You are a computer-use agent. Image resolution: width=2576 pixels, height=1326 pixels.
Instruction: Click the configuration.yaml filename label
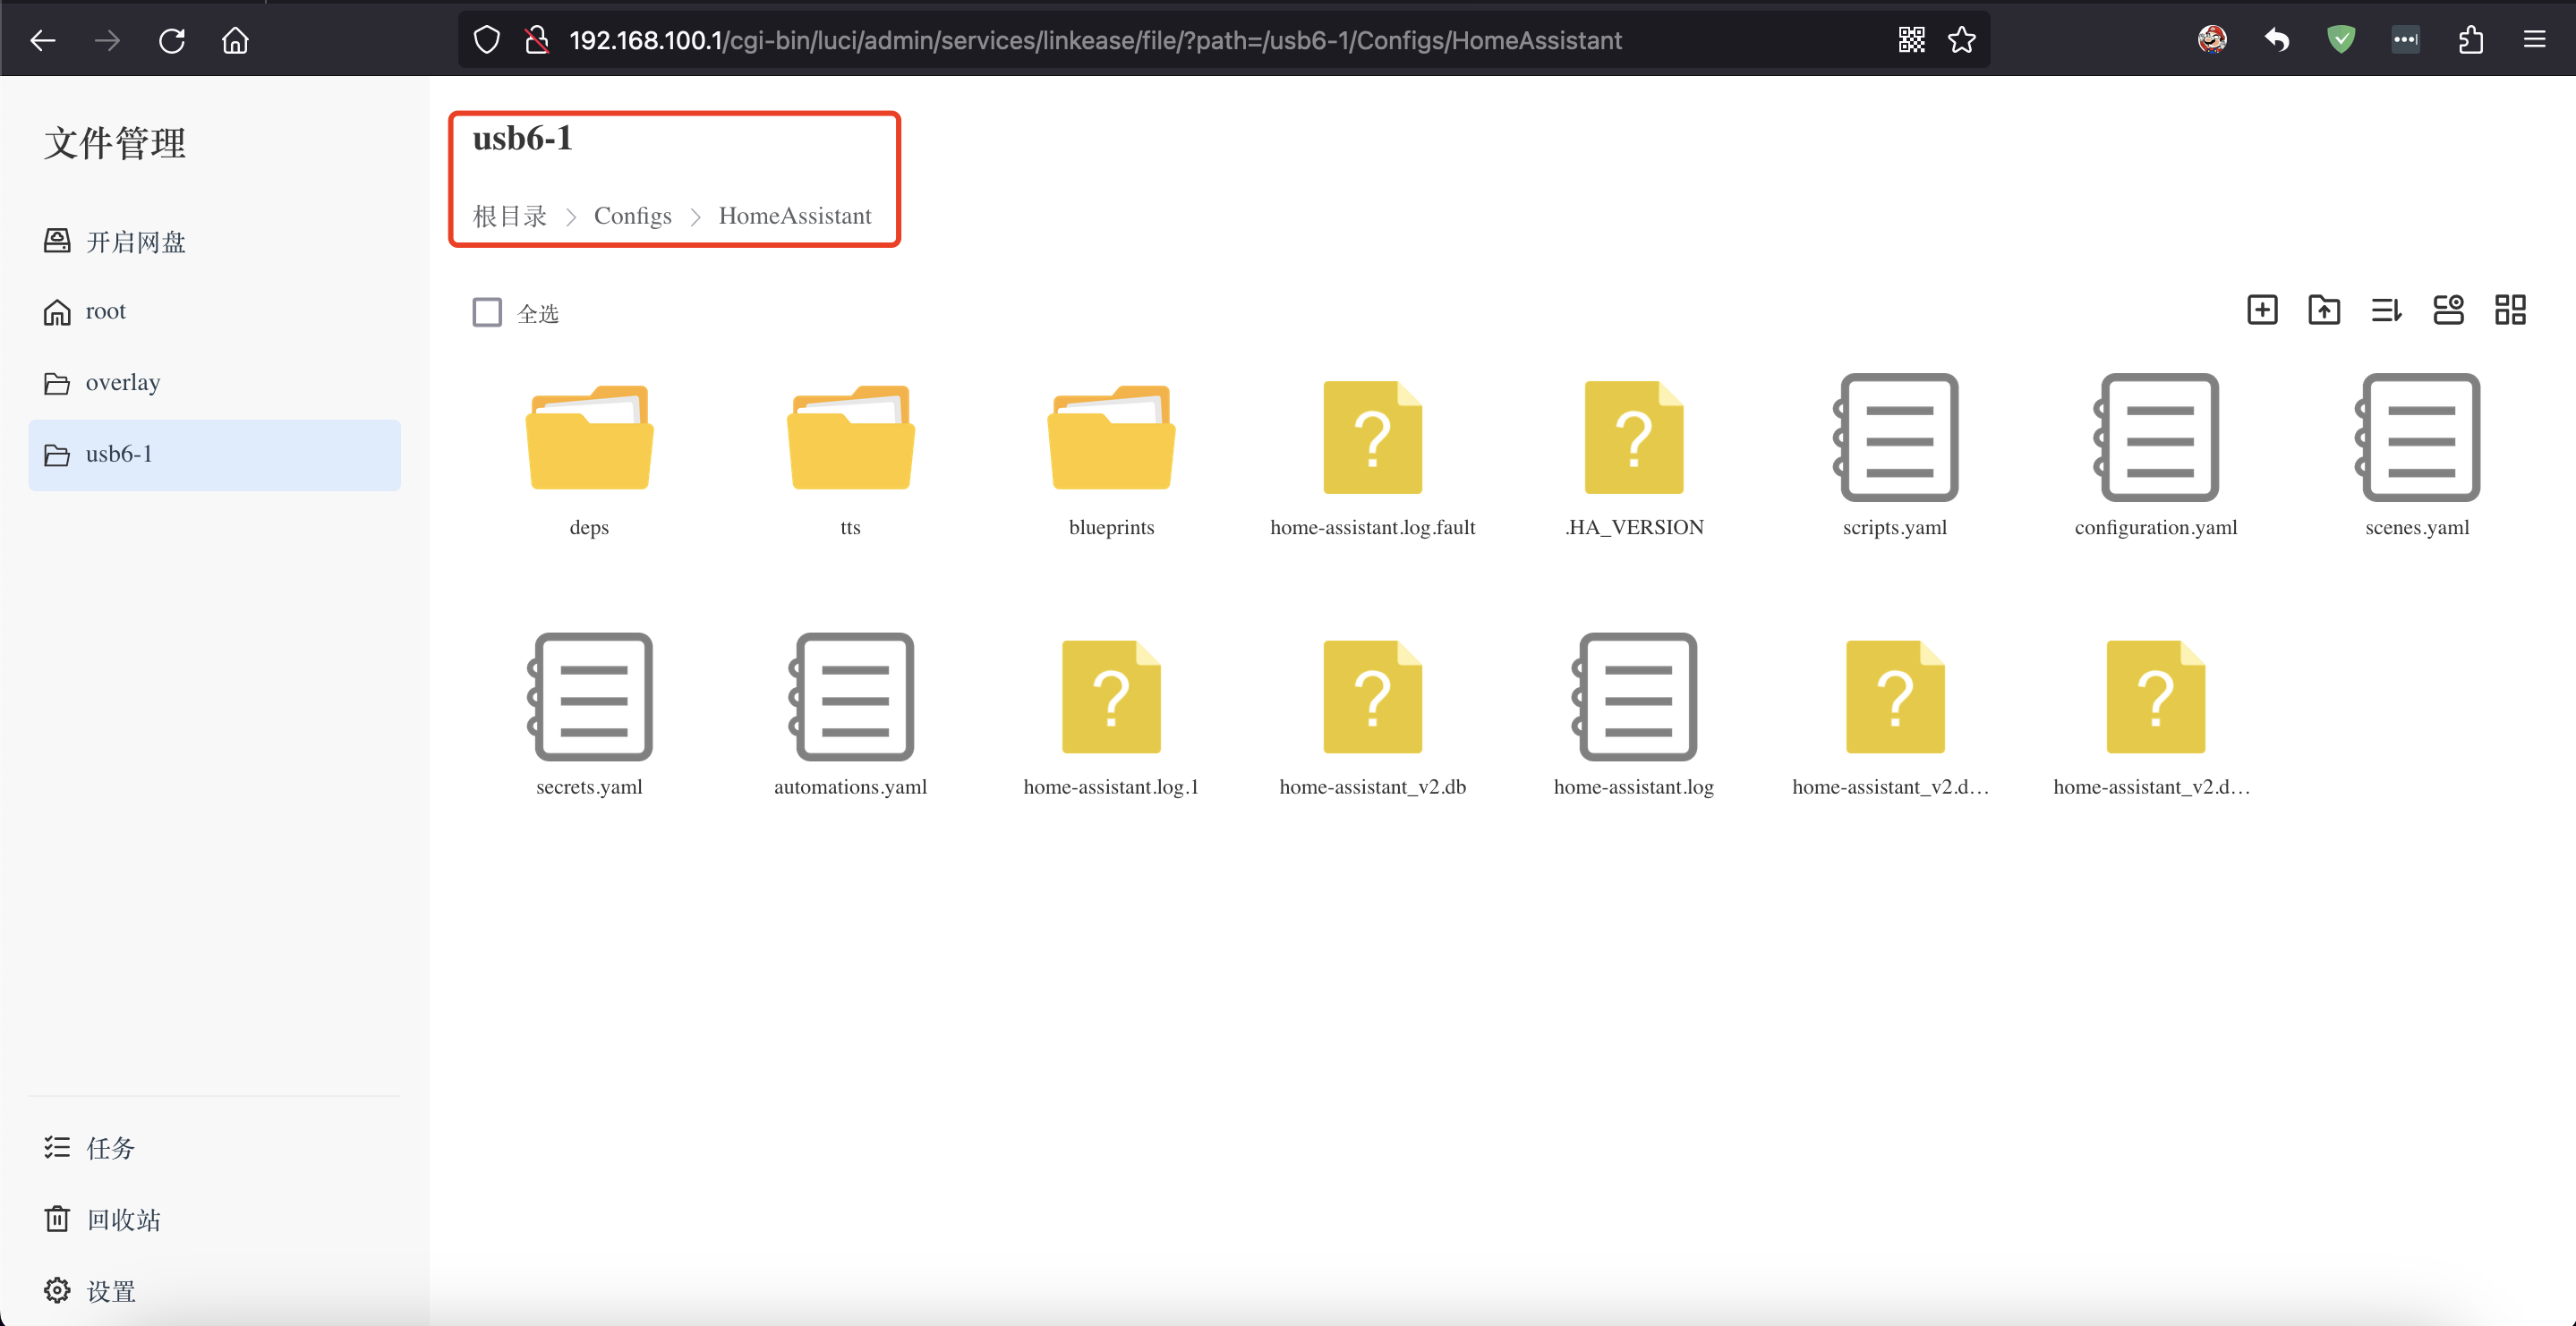(x=2156, y=527)
